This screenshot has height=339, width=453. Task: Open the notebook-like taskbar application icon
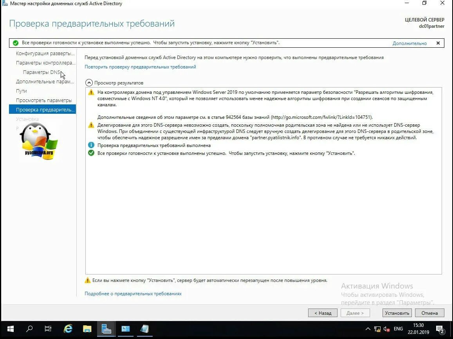(x=144, y=328)
